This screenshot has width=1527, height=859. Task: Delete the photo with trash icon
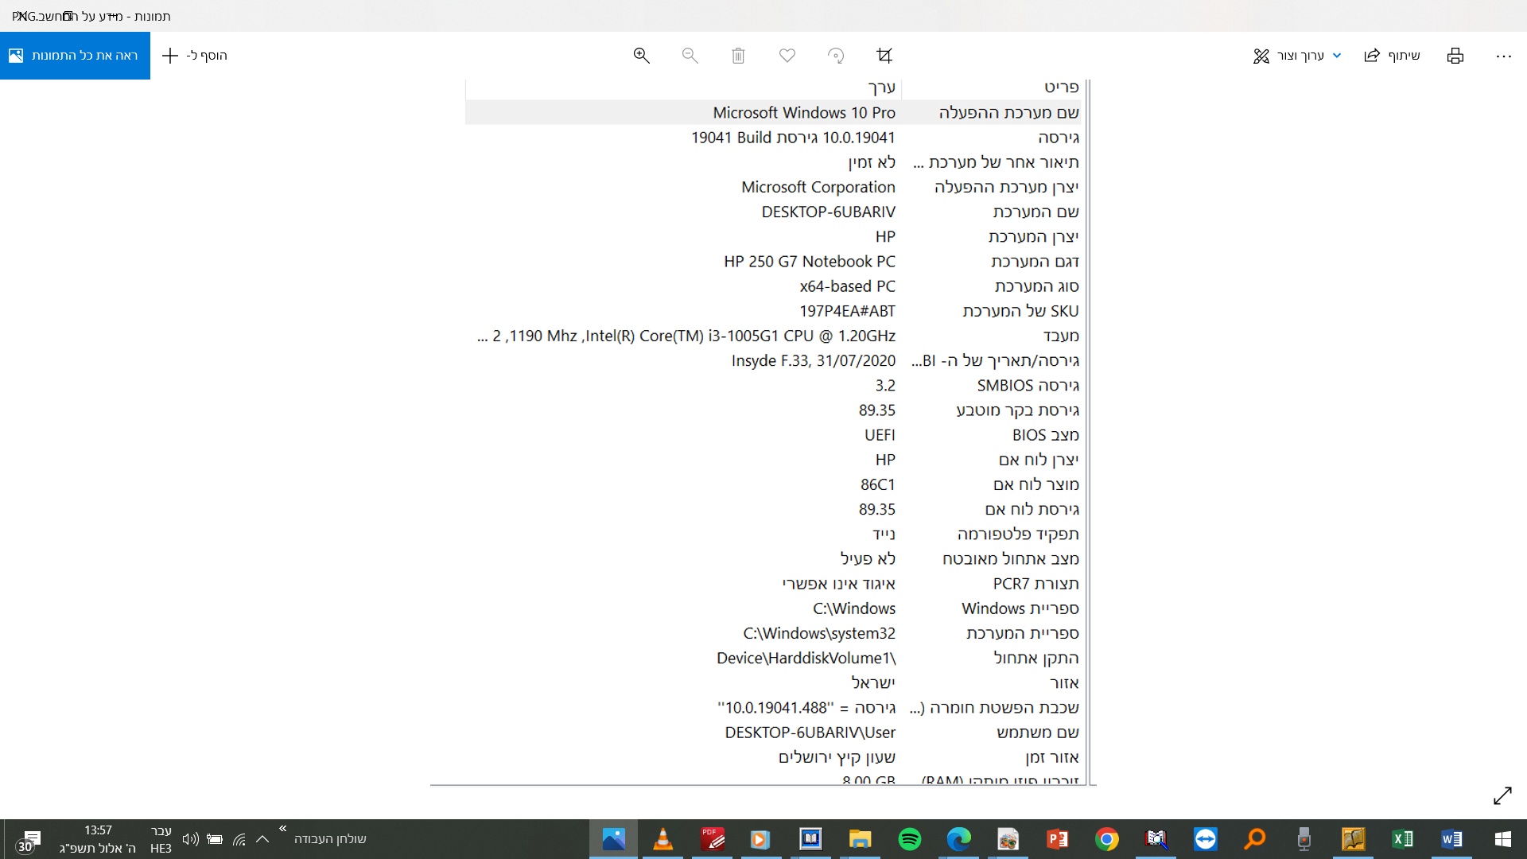click(x=738, y=56)
